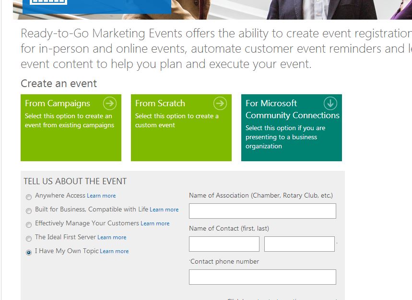Pick The Ideal First Server radio button
The image size is (412, 300).
(x=29, y=238)
